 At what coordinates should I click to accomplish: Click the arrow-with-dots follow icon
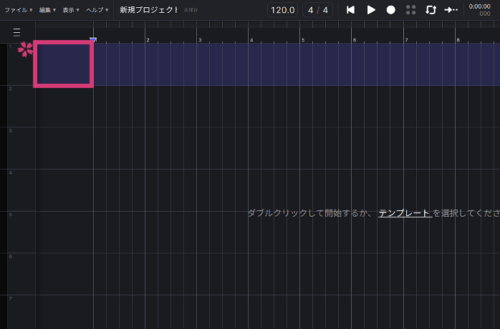tap(451, 10)
